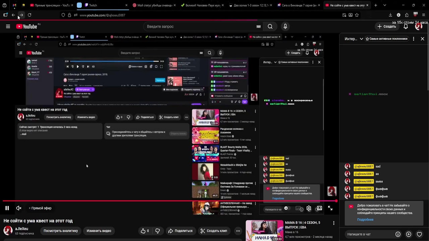Screen dimensions: 429x241
Task: Open the tracking protection shield icon
Action: point(63,15)
